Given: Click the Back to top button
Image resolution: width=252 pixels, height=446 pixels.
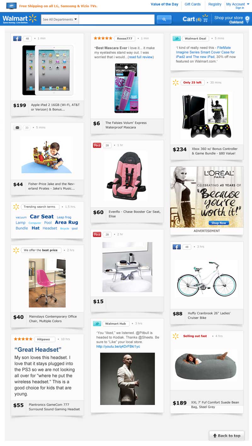Looking at the screenshot, I should 226,436.
